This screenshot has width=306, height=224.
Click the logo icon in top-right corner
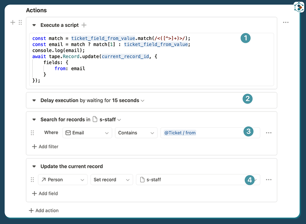pyautogui.click(x=299, y=7)
